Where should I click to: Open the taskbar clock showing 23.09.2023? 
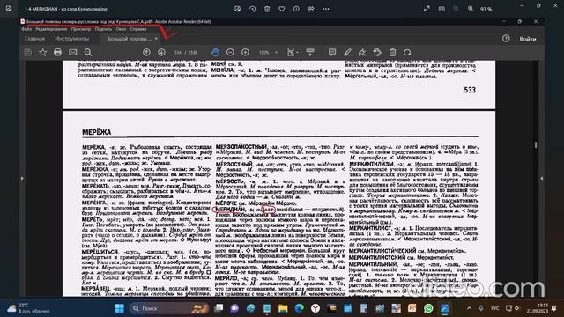[x=537, y=308]
